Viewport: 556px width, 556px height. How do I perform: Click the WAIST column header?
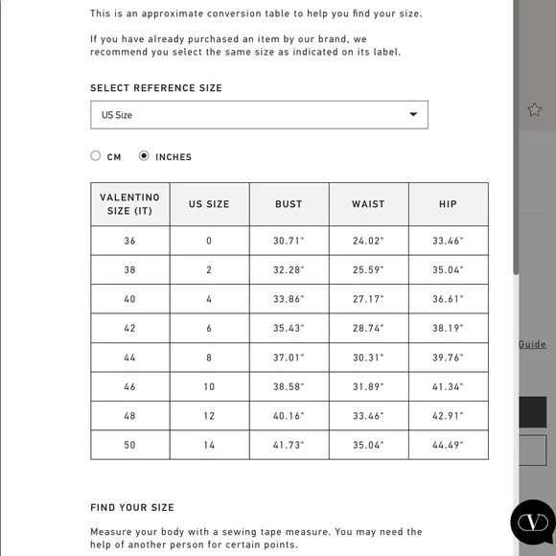coord(369,204)
